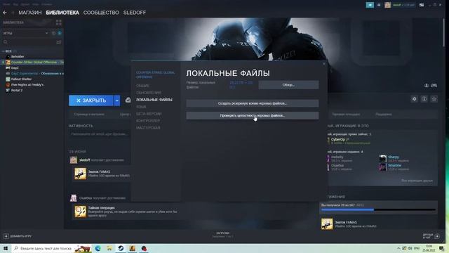Open the МАСТЕРСКАЯ properties section

click(148, 128)
